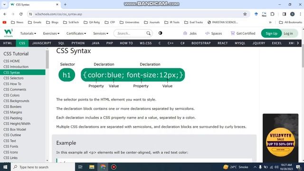Open the Universities bookmarks folder

click(129, 22)
